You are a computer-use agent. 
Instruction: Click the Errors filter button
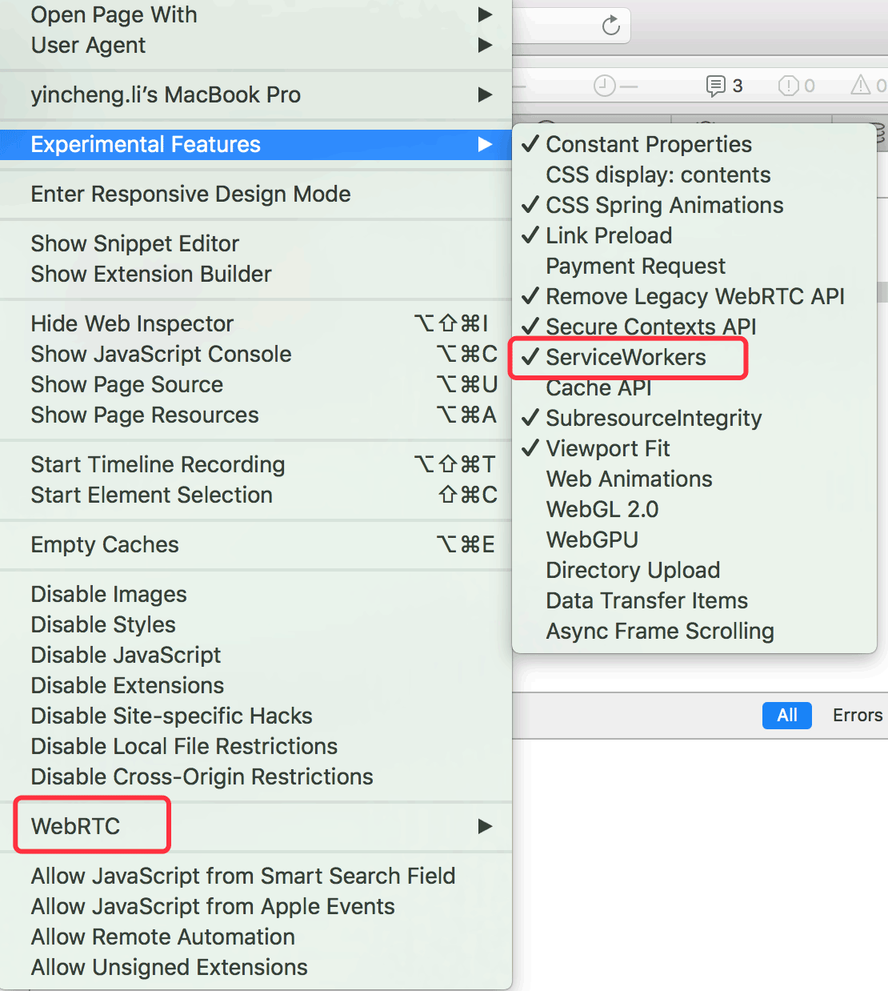[x=857, y=715]
